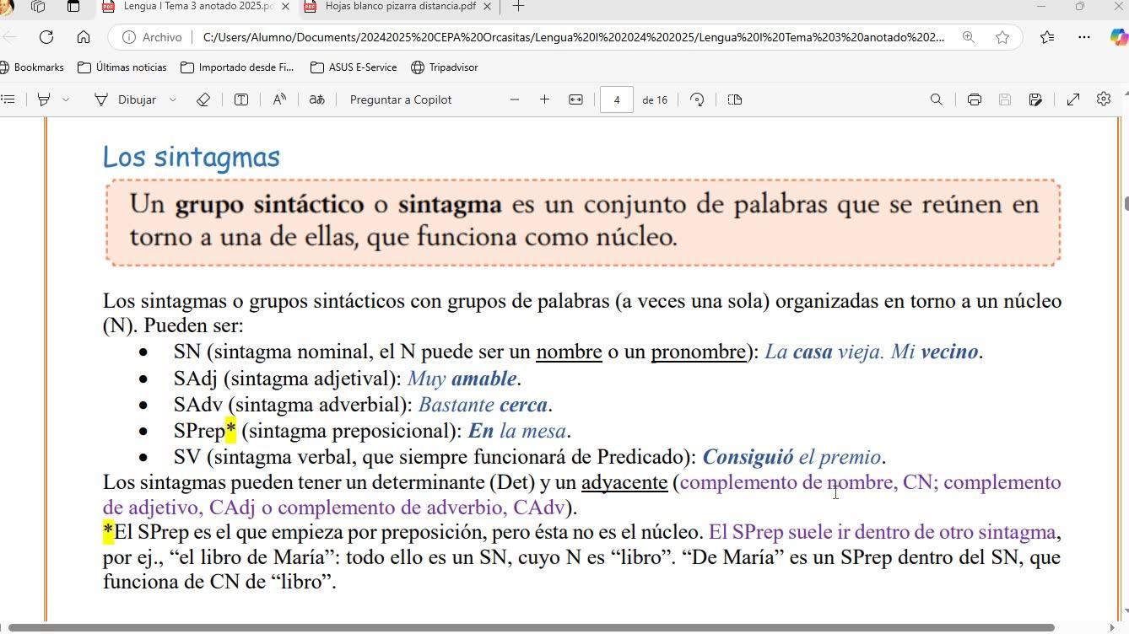Viewport: 1129px width, 634px height.
Task: Search within the PDF document
Action: [936, 99]
